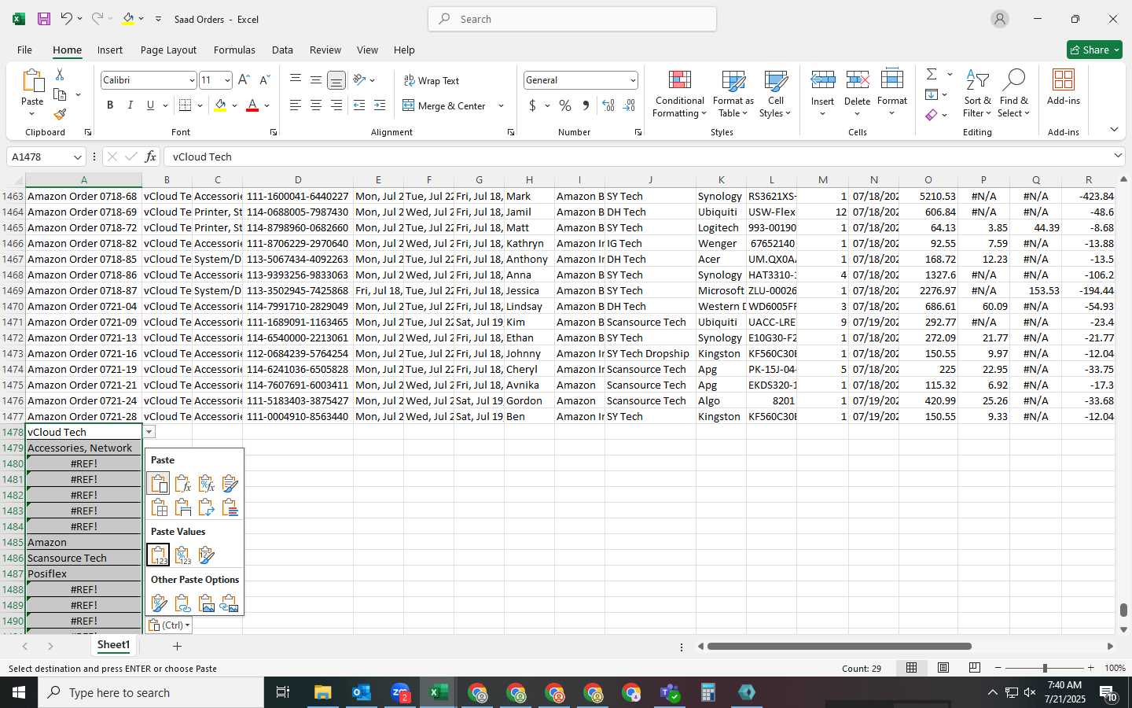This screenshot has height=708, width=1132.
Task: Toggle Bold formatting
Action: click(110, 105)
